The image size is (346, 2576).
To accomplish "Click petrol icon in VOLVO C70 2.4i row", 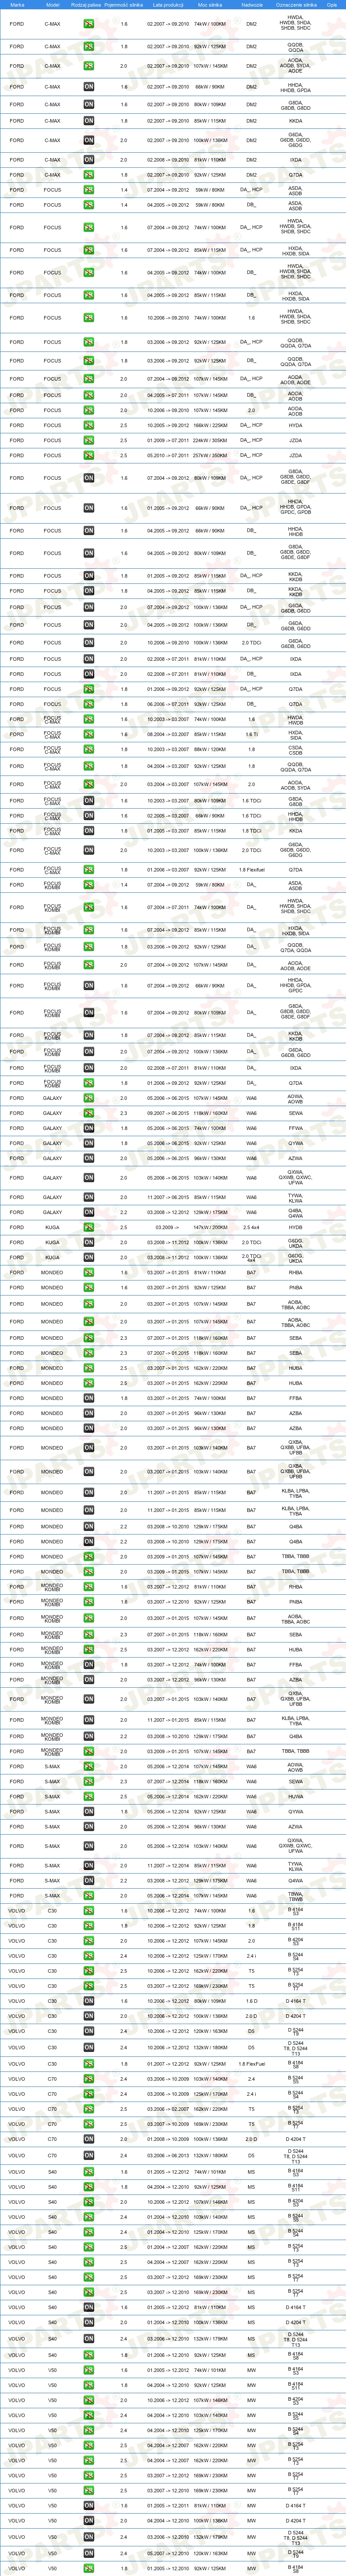I will pyautogui.click(x=89, y=2093).
